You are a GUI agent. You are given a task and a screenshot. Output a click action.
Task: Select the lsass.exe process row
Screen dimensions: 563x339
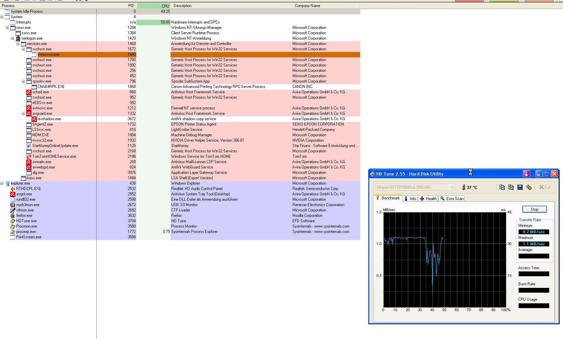[180, 178]
